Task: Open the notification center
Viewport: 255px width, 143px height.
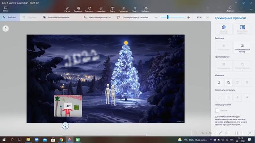Action: coord(250,139)
